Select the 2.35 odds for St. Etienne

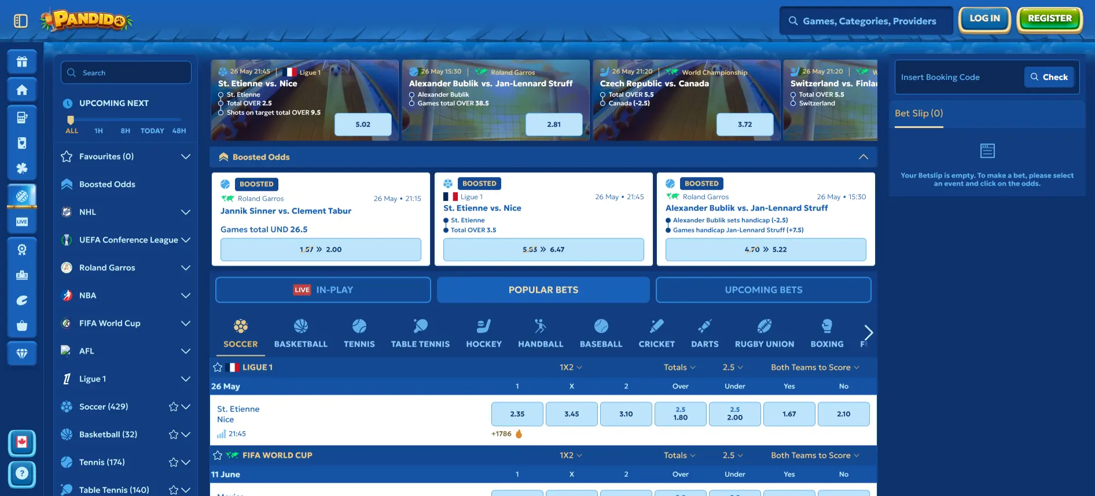tap(517, 414)
